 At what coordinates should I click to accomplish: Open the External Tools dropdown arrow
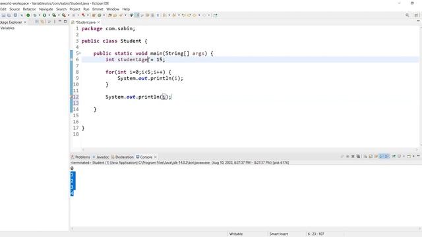(x=69, y=15)
